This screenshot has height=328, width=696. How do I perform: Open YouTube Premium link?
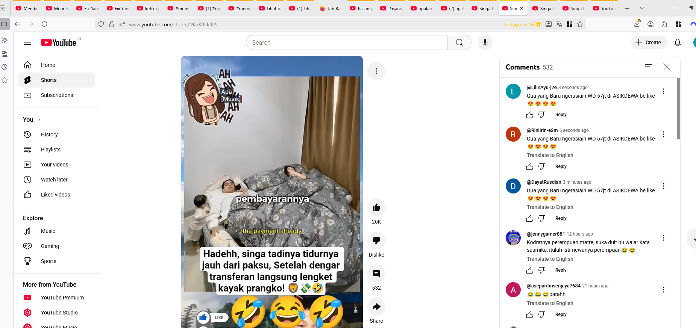coord(57,298)
